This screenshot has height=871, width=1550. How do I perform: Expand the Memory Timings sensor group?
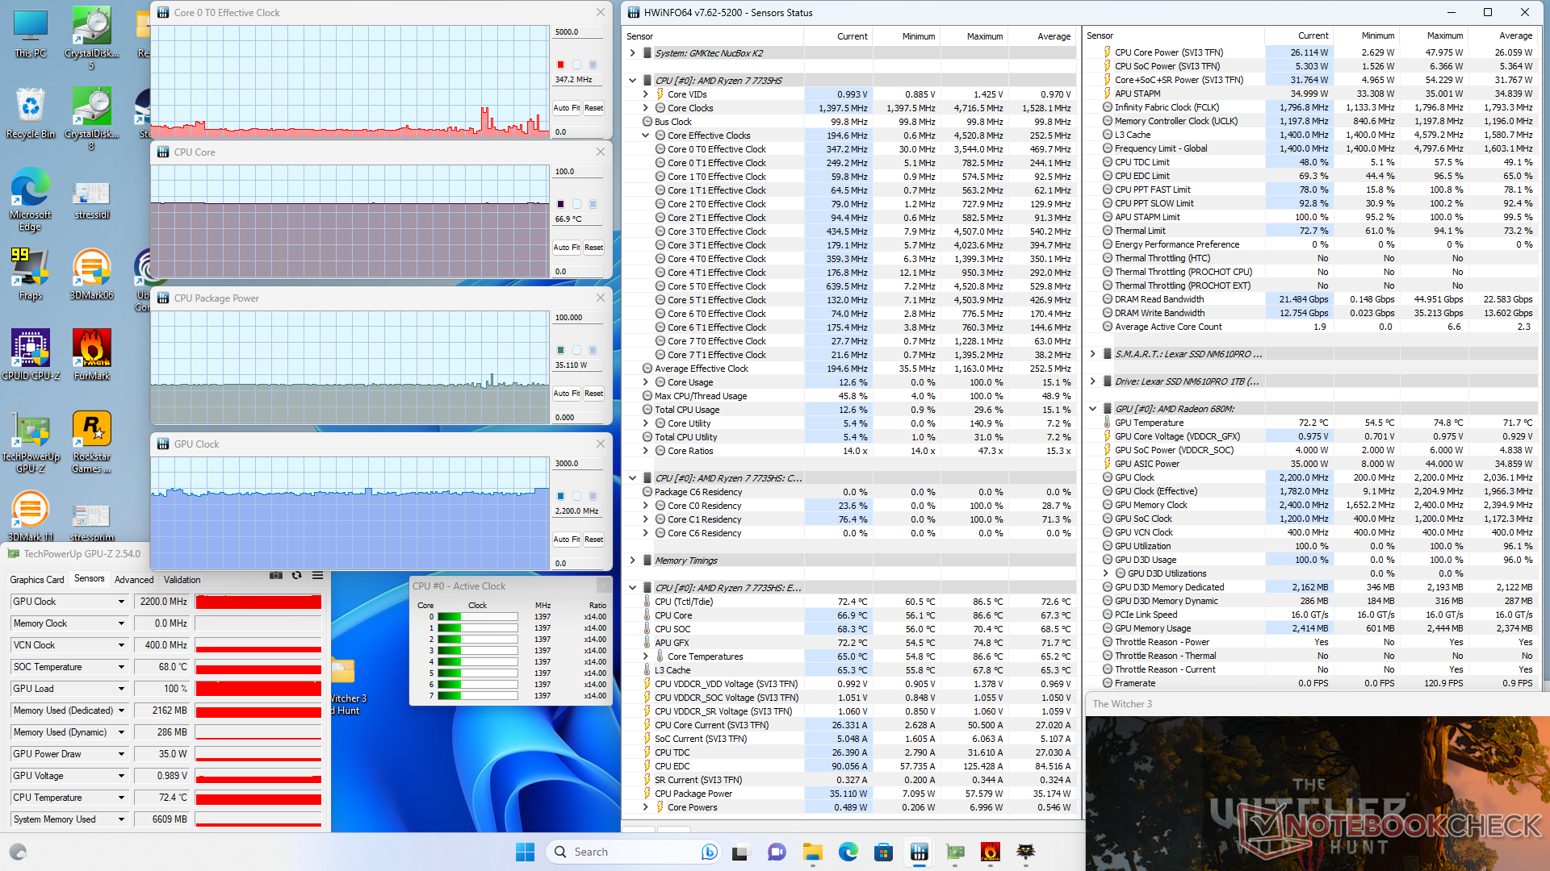(x=632, y=561)
